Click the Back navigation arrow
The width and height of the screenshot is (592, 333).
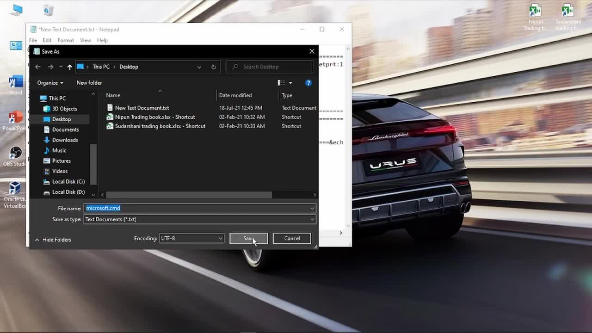coord(37,67)
